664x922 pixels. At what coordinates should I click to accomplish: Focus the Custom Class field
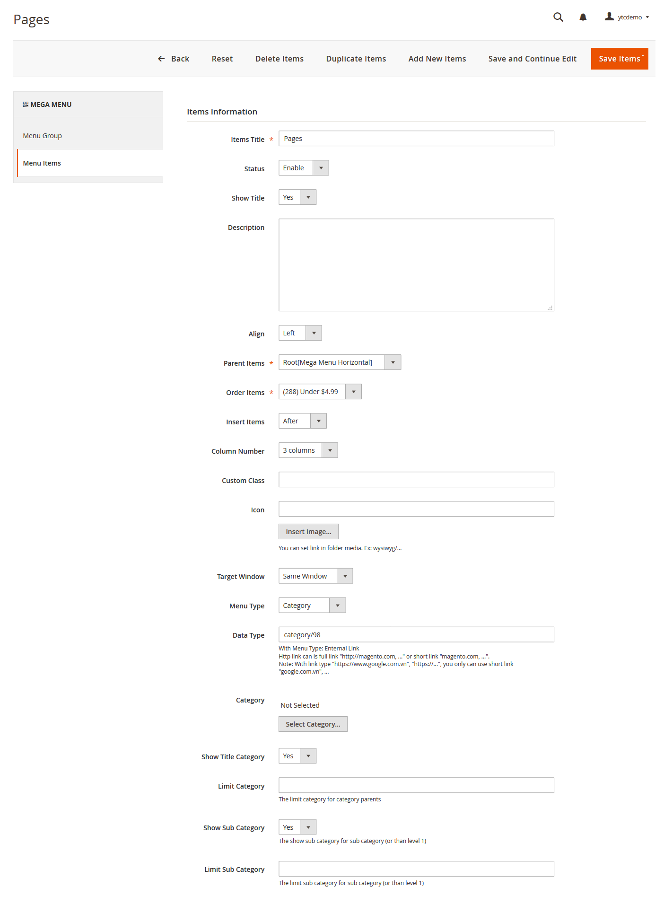(416, 480)
